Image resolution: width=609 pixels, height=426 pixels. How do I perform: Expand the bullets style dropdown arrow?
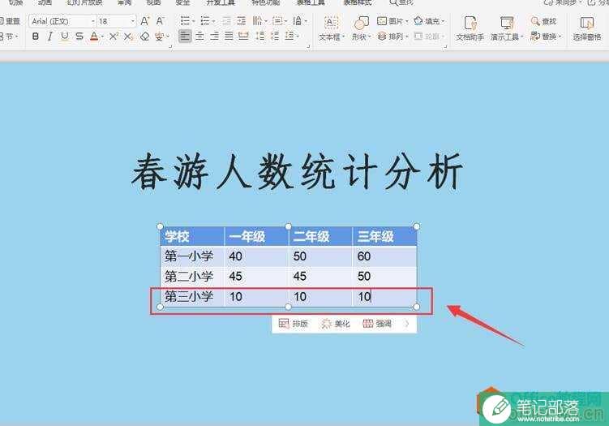point(194,21)
